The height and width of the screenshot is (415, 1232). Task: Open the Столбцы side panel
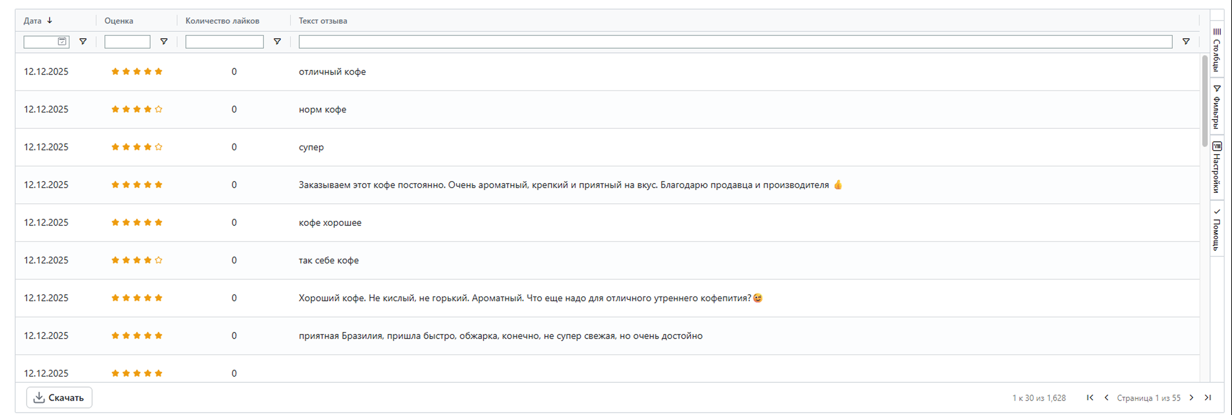point(1217,50)
